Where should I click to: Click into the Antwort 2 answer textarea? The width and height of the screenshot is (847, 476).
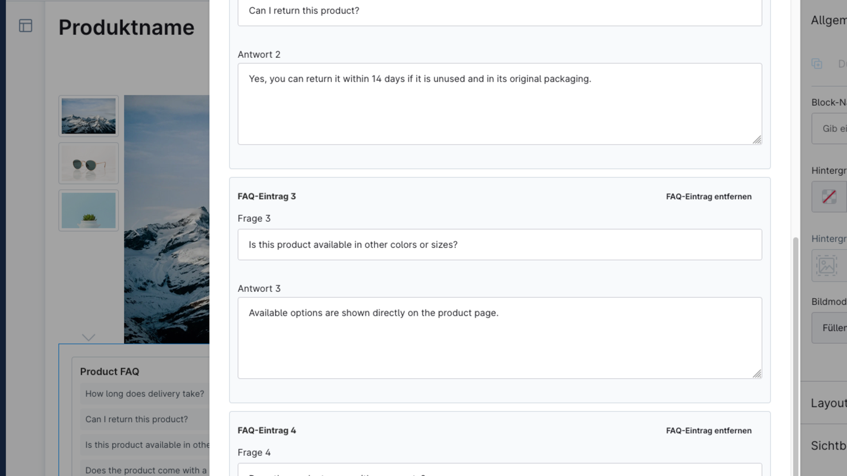(x=499, y=104)
